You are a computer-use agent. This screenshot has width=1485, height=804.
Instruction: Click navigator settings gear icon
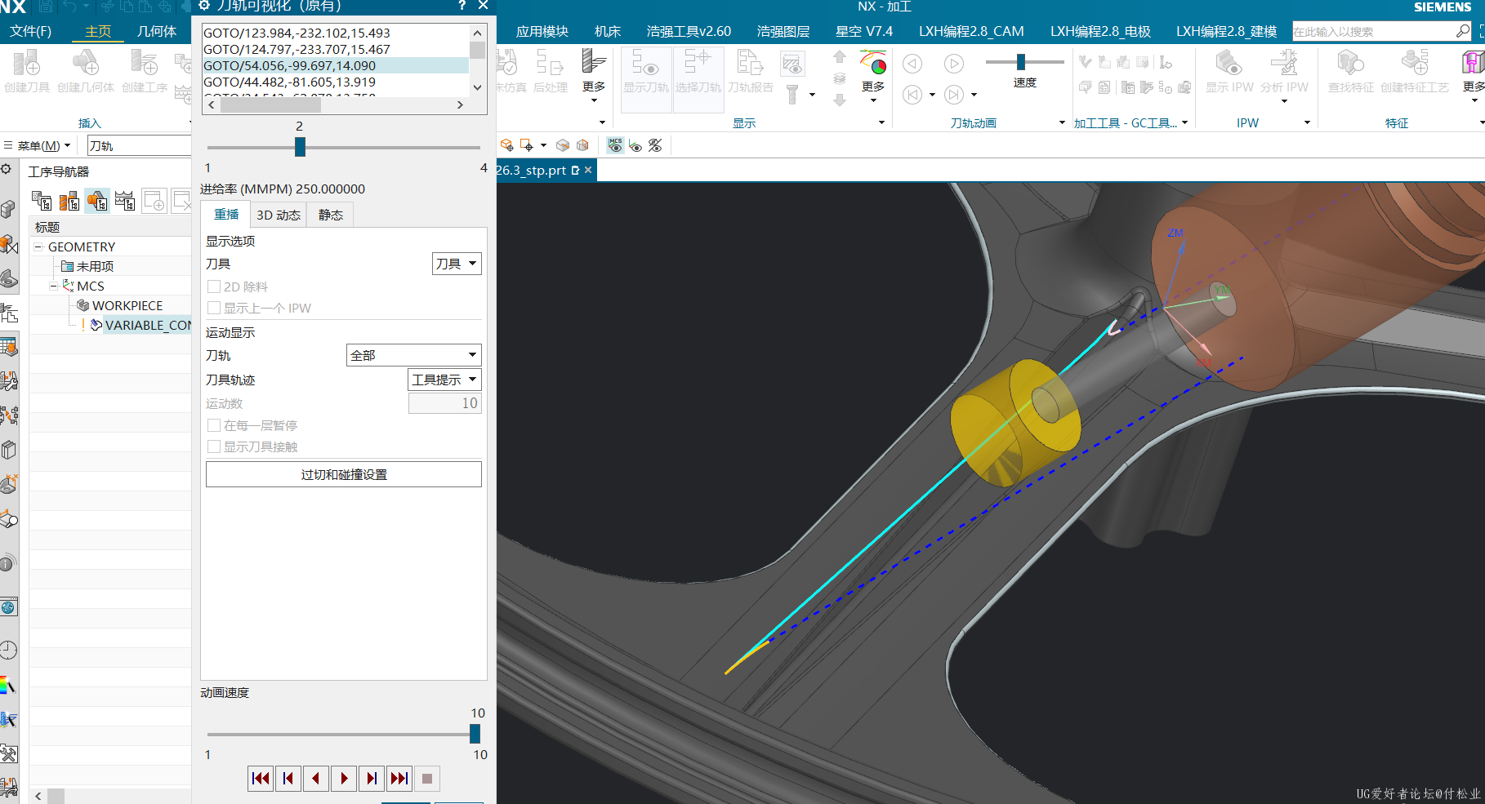(x=6, y=169)
